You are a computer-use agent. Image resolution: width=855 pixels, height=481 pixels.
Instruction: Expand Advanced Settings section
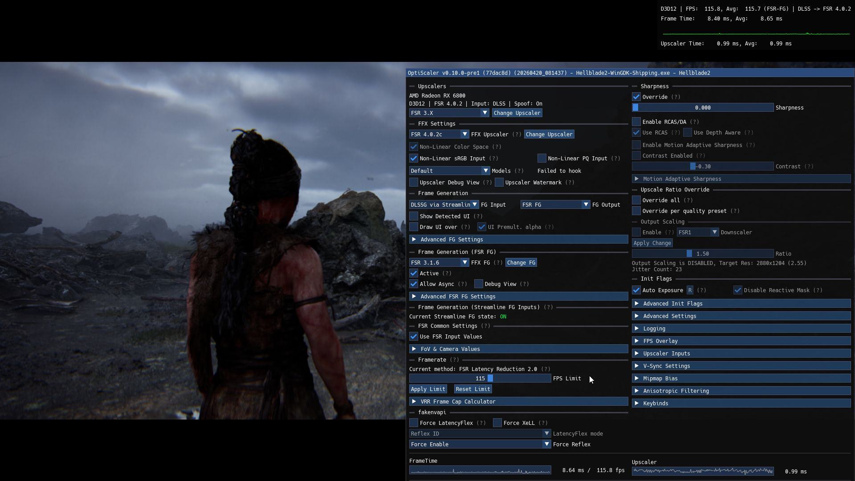[x=741, y=316]
